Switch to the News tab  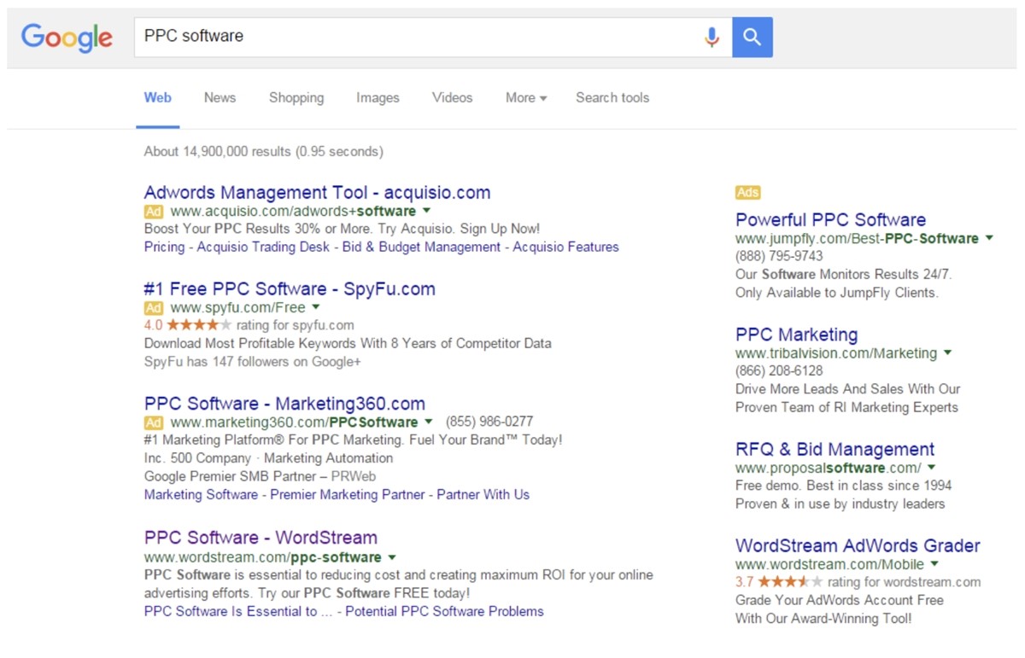tap(220, 98)
